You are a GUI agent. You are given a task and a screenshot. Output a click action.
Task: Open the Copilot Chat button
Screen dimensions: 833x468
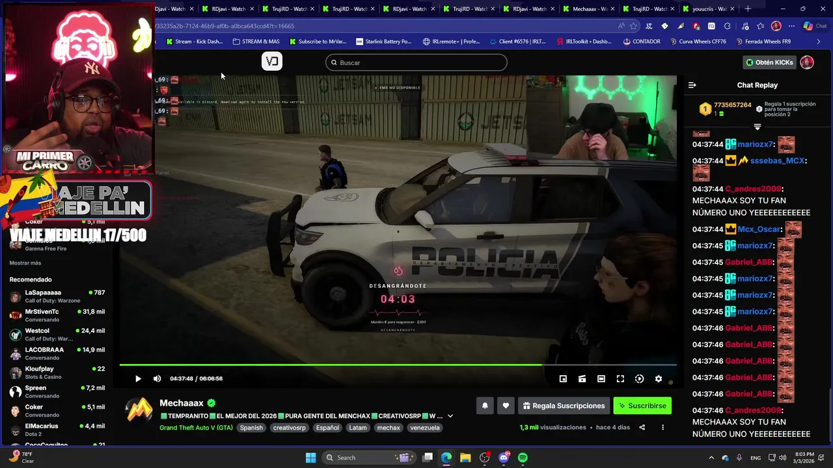[816, 26]
